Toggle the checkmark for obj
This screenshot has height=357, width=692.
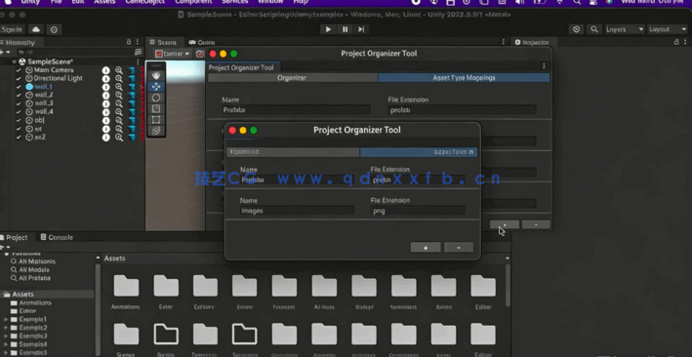point(19,121)
